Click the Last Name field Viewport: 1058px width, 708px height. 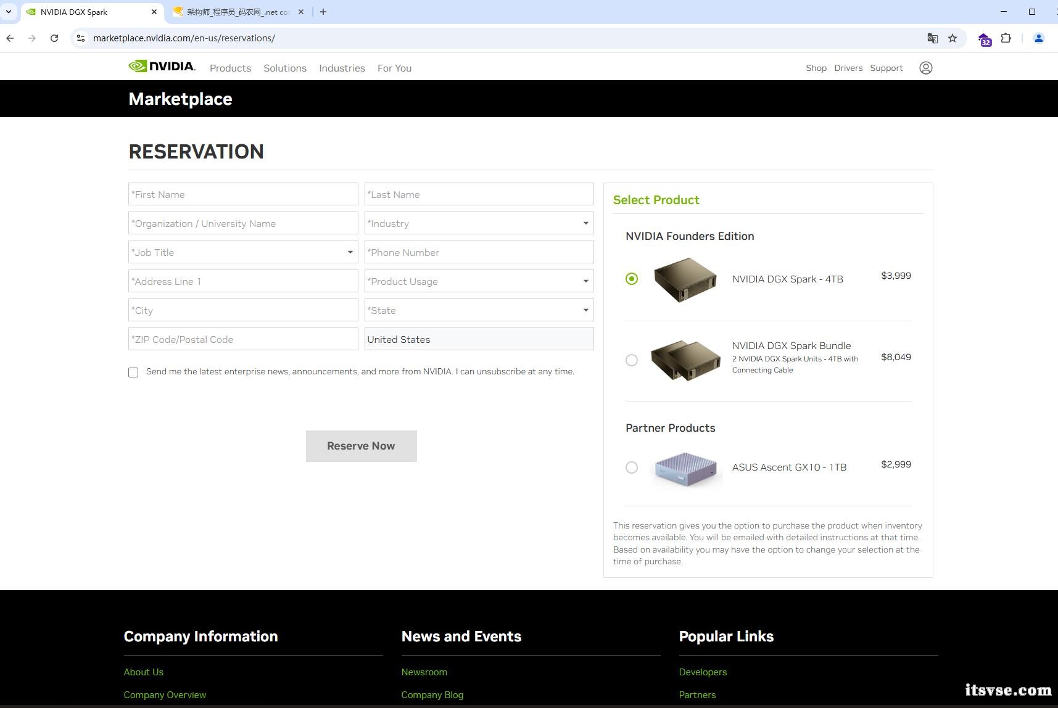(479, 194)
